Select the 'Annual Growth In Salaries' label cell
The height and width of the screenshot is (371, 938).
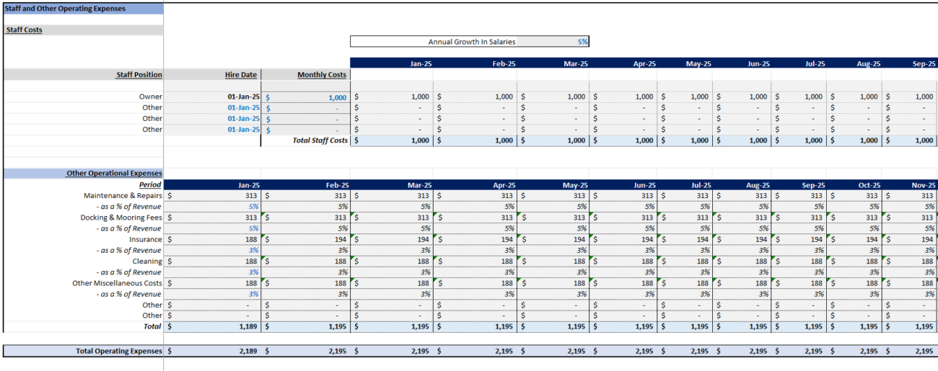coord(434,42)
